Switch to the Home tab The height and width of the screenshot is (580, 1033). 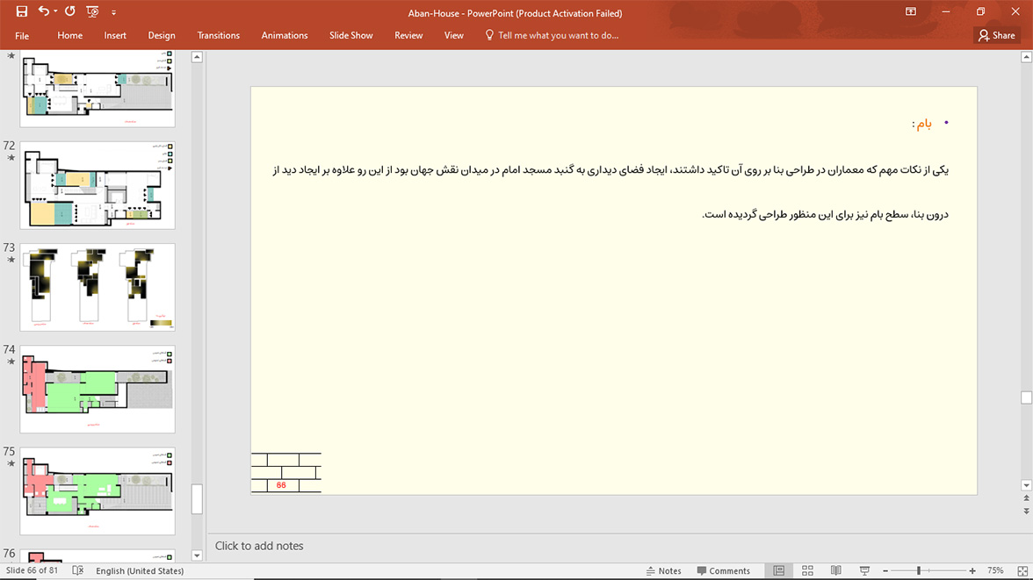coord(70,36)
